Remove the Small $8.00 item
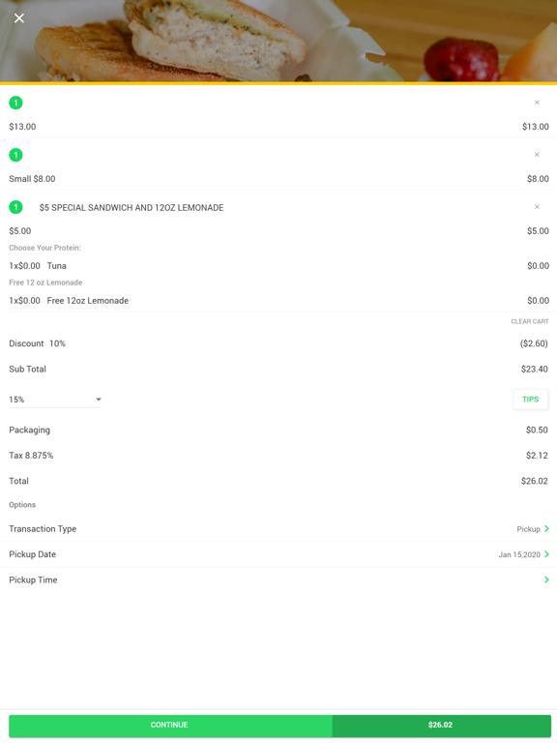 pyautogui.click(x=537, y=155)
